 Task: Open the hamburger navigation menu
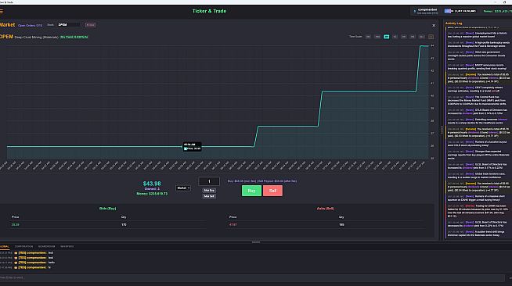click(x=2, y=12)
